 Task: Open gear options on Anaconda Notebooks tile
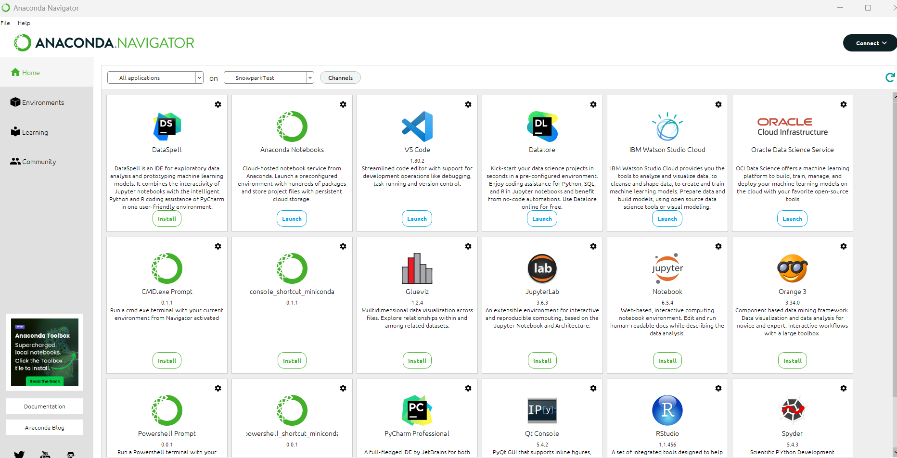click(x=343, y=104)
